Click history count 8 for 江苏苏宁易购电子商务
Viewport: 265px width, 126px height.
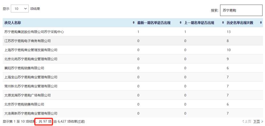point(228,41)
